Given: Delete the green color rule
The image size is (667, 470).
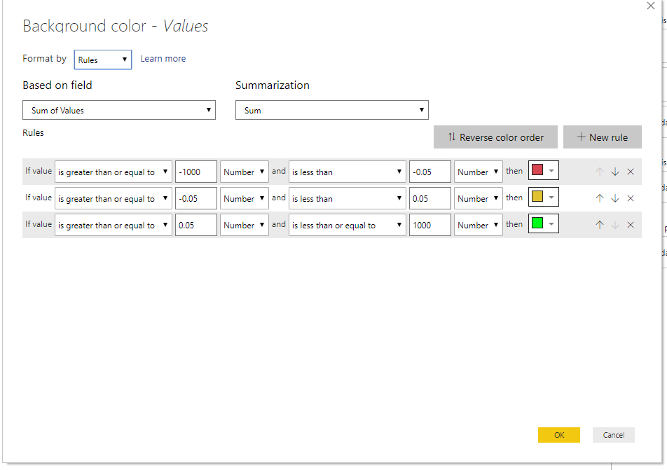Looking at the screenshot, I should tap(631, 225).
